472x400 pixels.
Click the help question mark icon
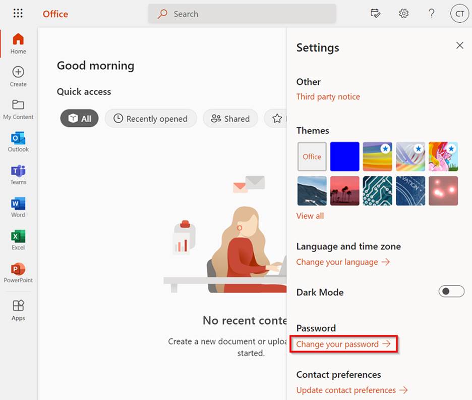point(431,14)
